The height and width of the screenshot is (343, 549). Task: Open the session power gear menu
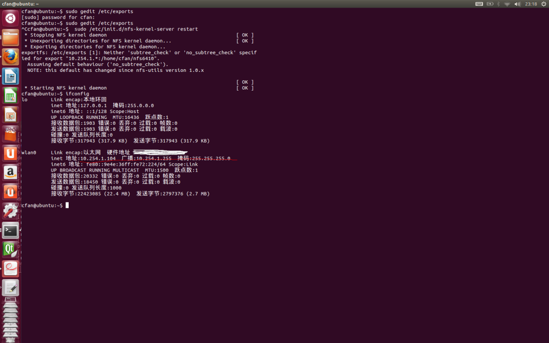pyautogui.click(x=544, y=4)
